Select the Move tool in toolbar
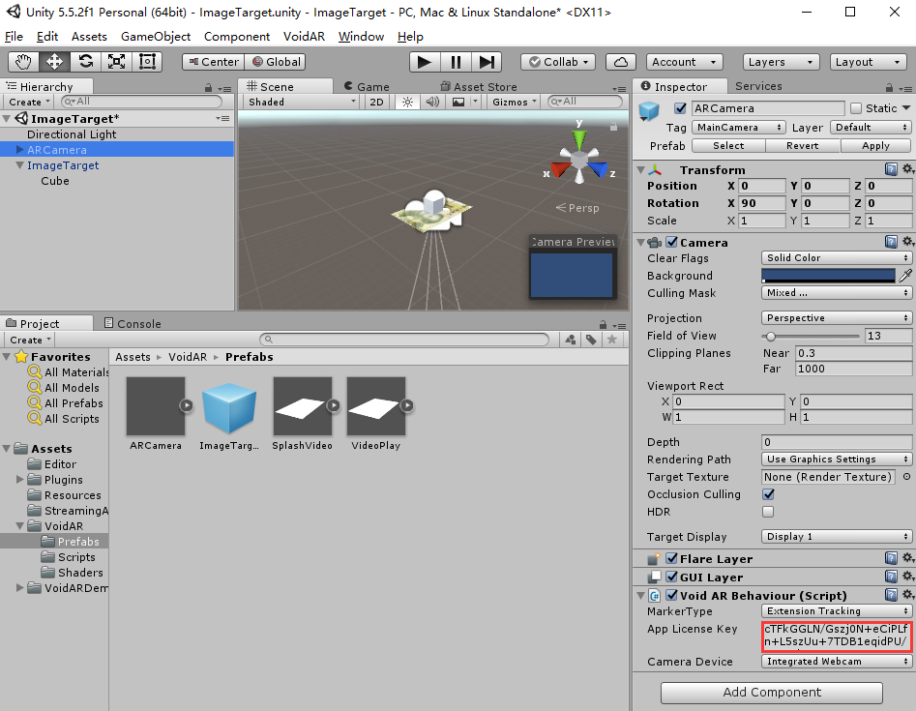Image resolution: width=916 pixels, height=711 pixels. [x=55, y=61]
